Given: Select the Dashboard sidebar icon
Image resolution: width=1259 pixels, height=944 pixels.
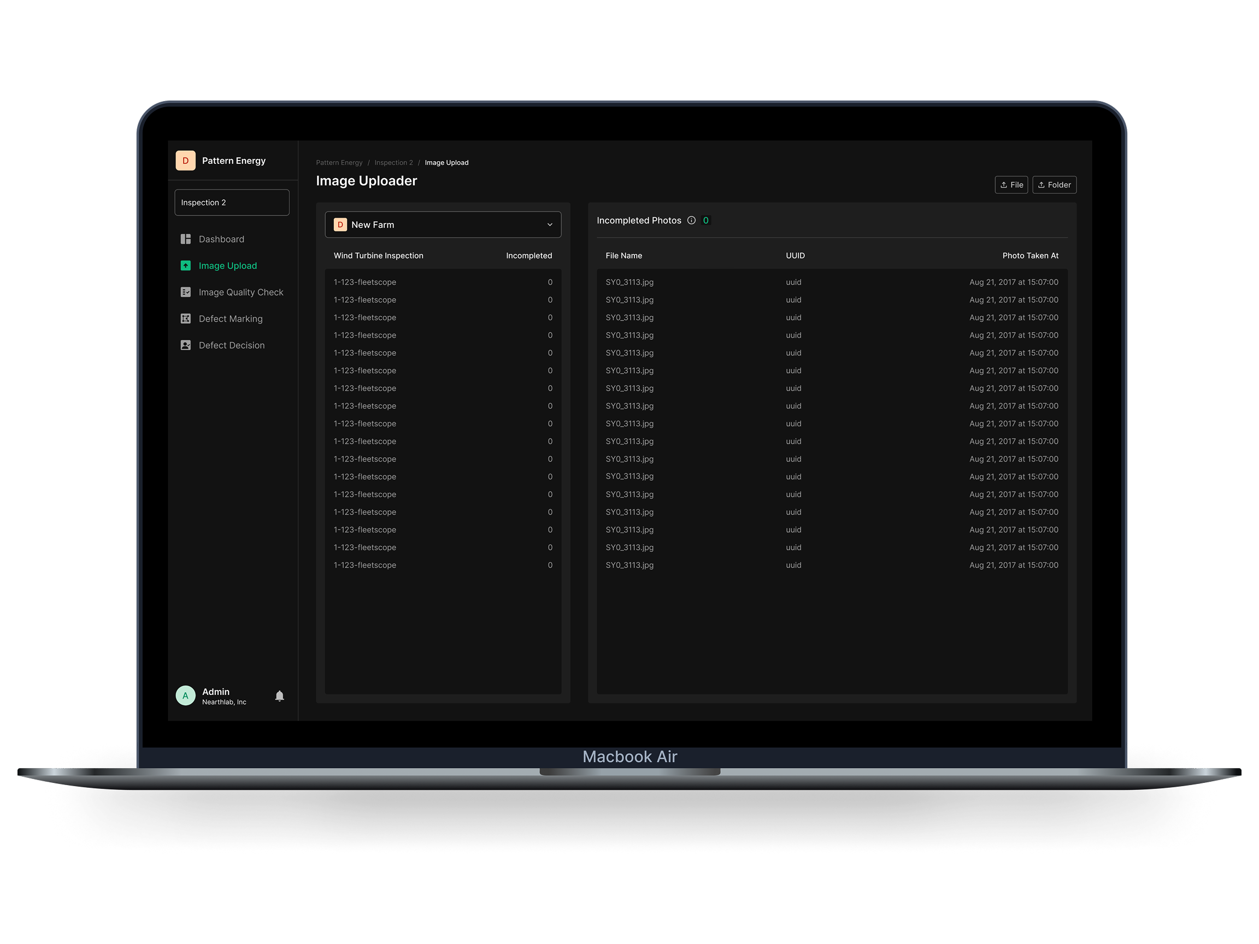Looking at the screenshot, I should pos(186,239).
